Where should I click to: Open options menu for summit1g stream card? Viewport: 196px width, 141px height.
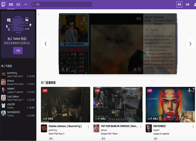click(x=88, y=127)
